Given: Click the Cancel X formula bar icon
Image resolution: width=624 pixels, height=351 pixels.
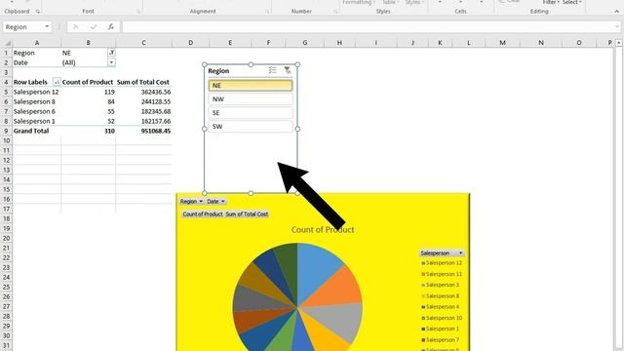Looking at the screenshot, I should click(x=75, y=27).
